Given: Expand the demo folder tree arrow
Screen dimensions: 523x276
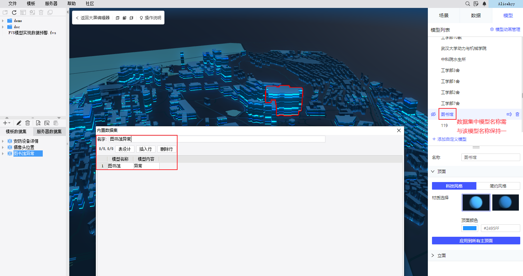Looking at the screenshot, I should point(3,21).
